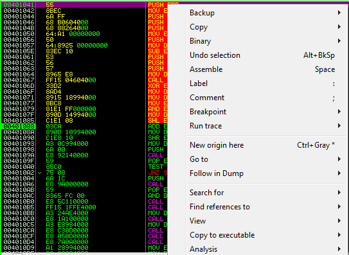Open the Go to submenu

(266, 159)
